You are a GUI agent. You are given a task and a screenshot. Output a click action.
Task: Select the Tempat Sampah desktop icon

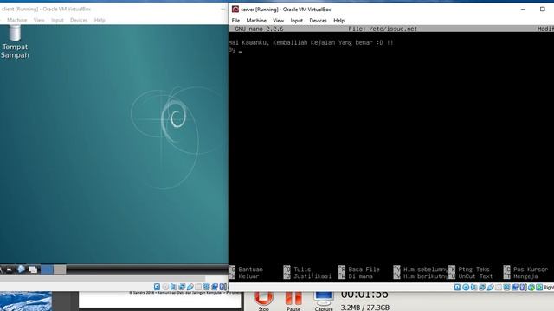[x=15, y=41]
